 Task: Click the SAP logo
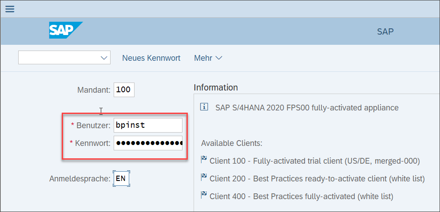(x=66, y=30)
